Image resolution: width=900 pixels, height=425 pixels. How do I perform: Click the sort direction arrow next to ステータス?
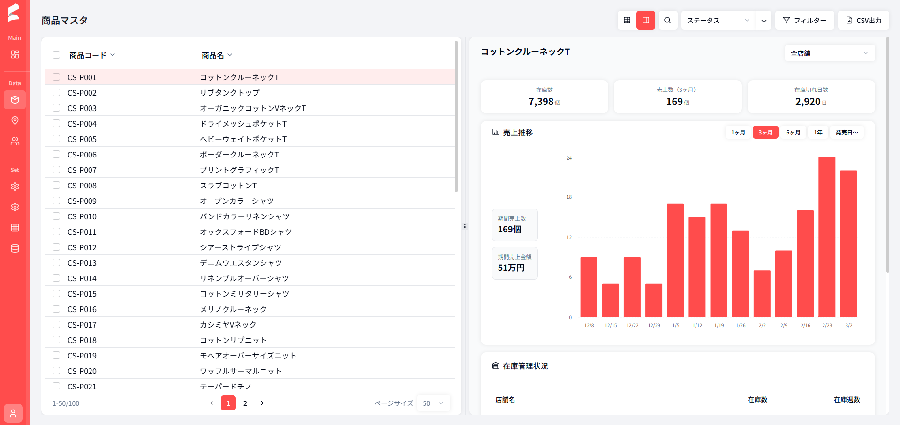[764, 20]
